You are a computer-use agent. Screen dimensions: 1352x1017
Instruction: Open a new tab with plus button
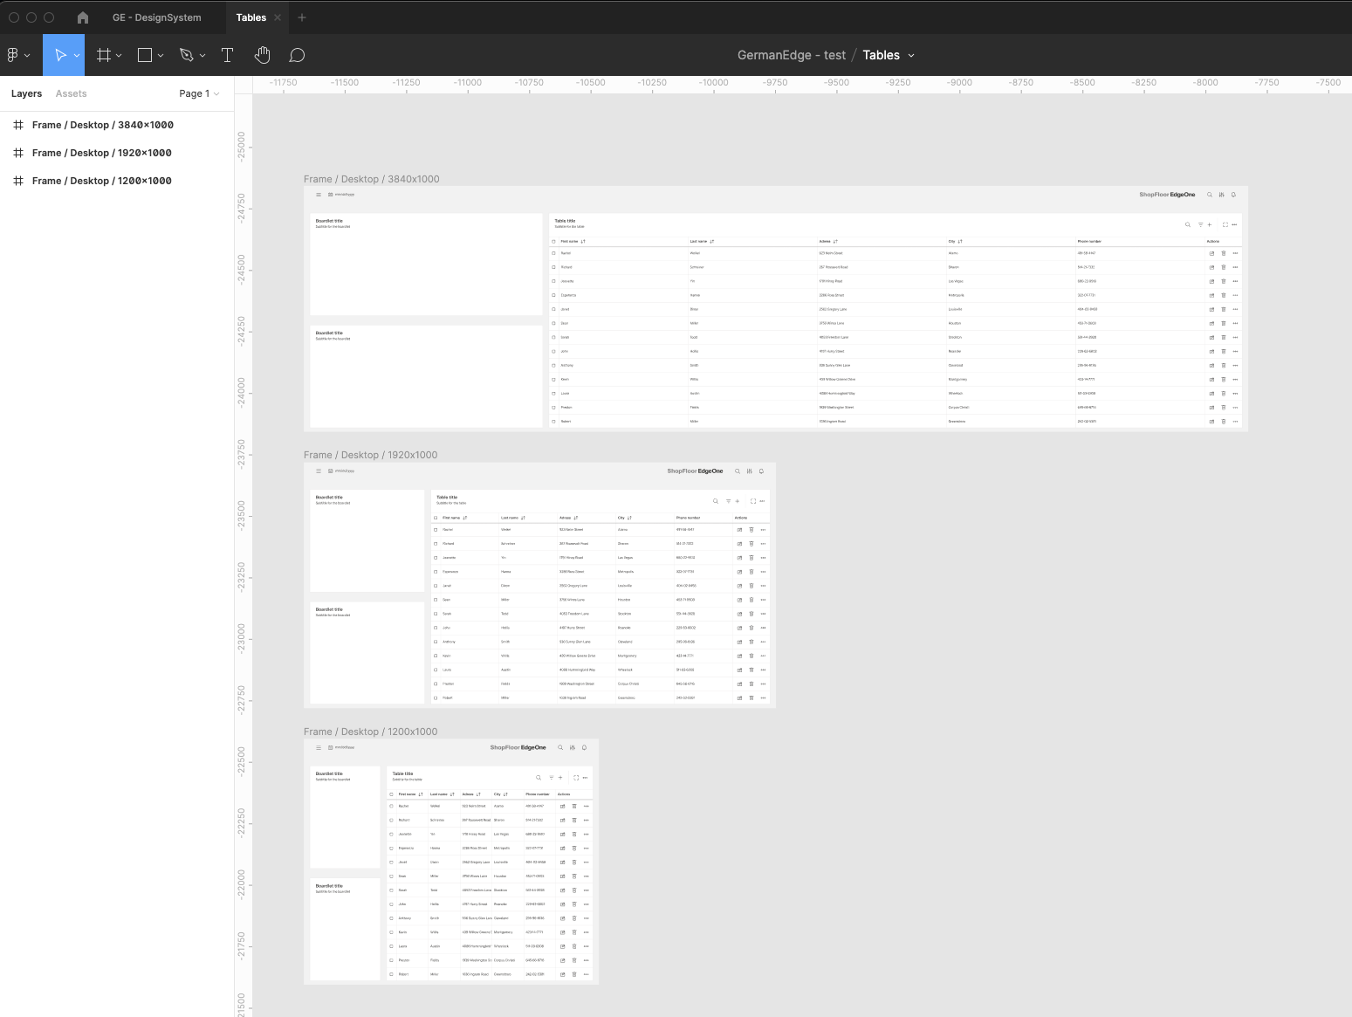(x=302, y=17)
